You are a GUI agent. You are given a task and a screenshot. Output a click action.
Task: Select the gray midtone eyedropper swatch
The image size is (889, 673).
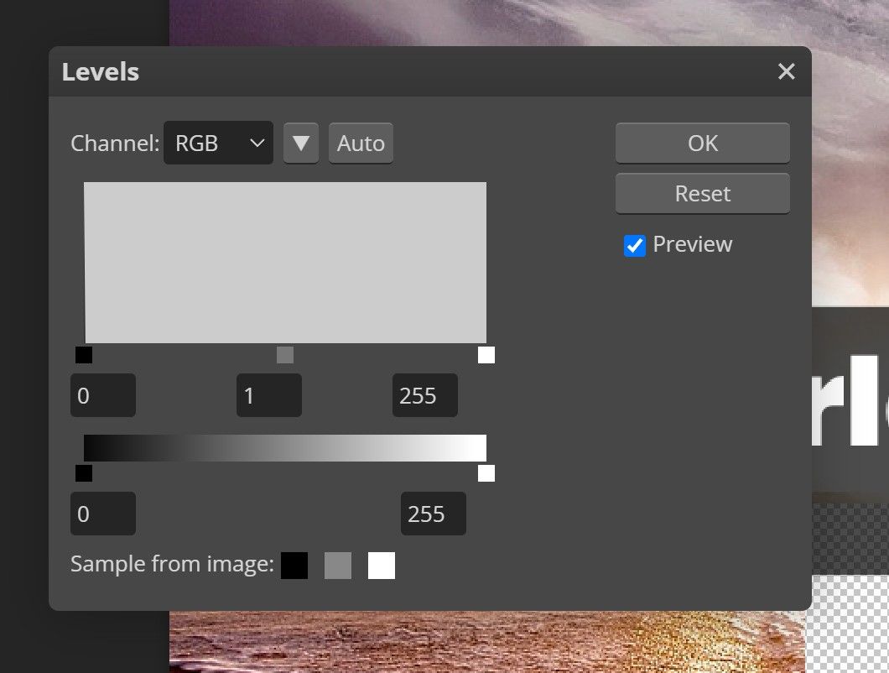[338, 565]
